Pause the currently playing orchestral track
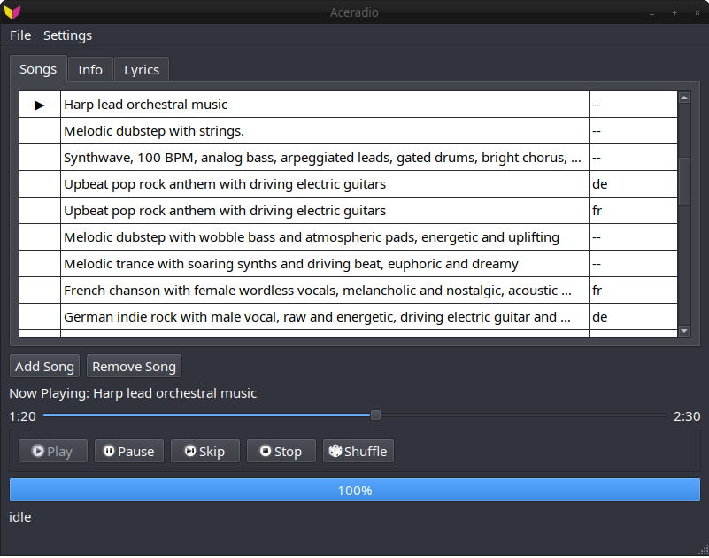Viewport: 709px width, 558px height. tap(128, 451)
